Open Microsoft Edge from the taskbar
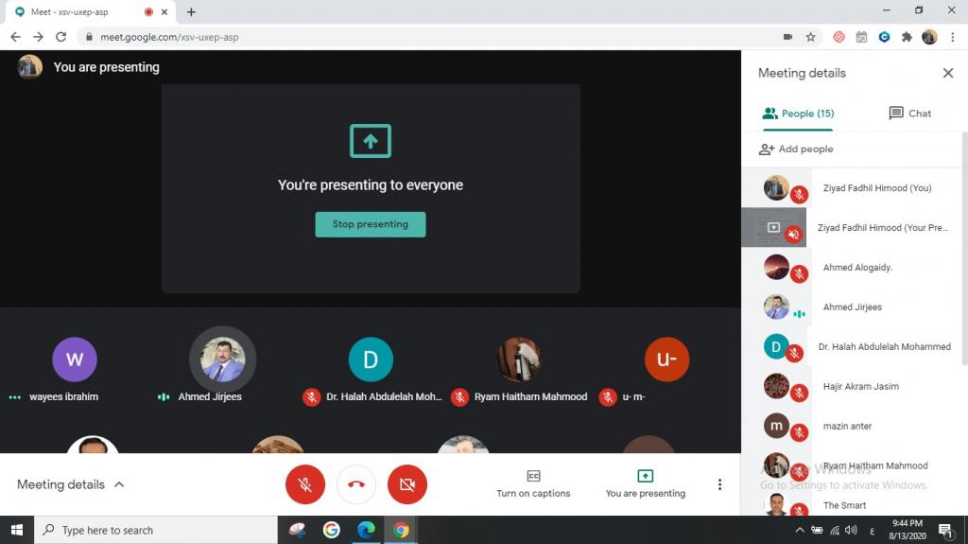 click(366, 530)
